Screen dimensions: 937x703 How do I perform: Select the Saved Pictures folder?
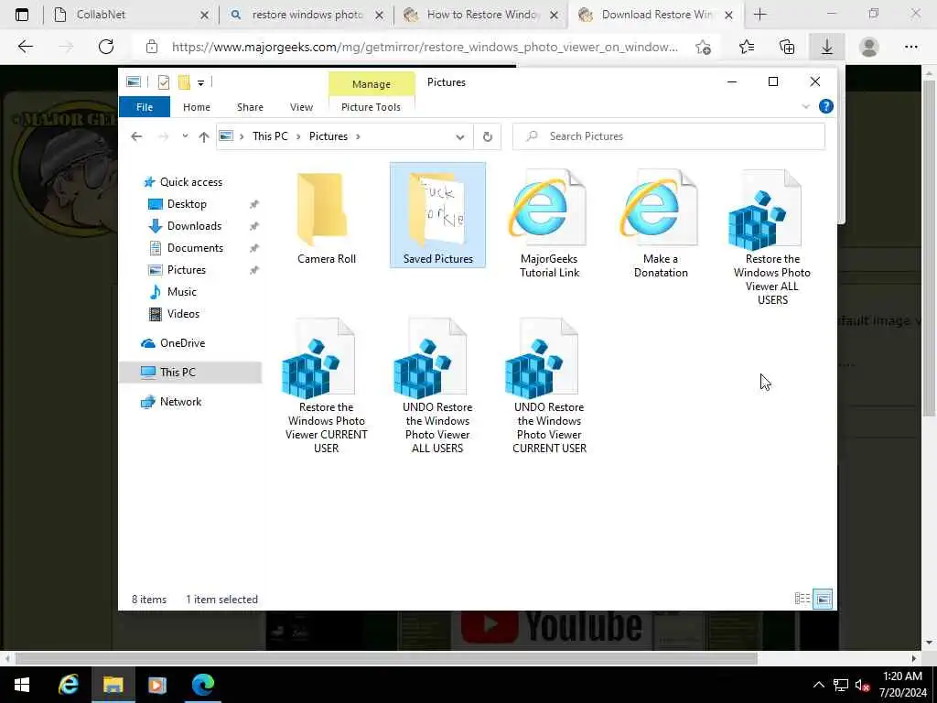437,215
